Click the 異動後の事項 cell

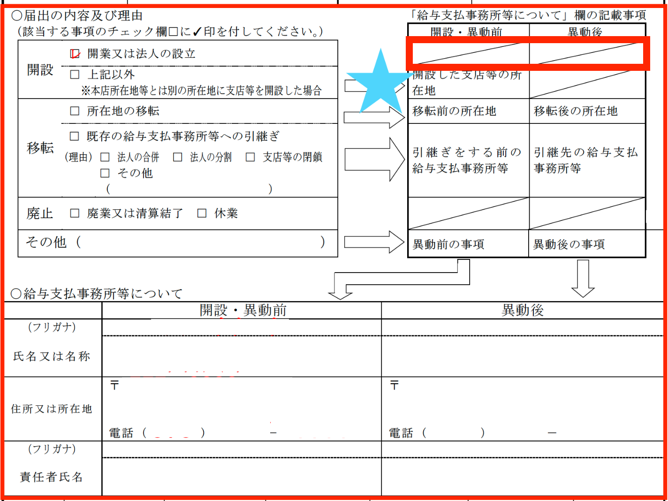[587, 243]
